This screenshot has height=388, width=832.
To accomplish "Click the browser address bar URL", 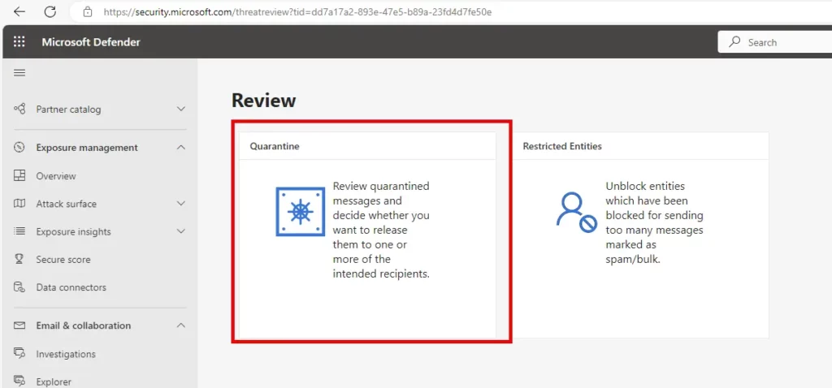I will [297, 11].
